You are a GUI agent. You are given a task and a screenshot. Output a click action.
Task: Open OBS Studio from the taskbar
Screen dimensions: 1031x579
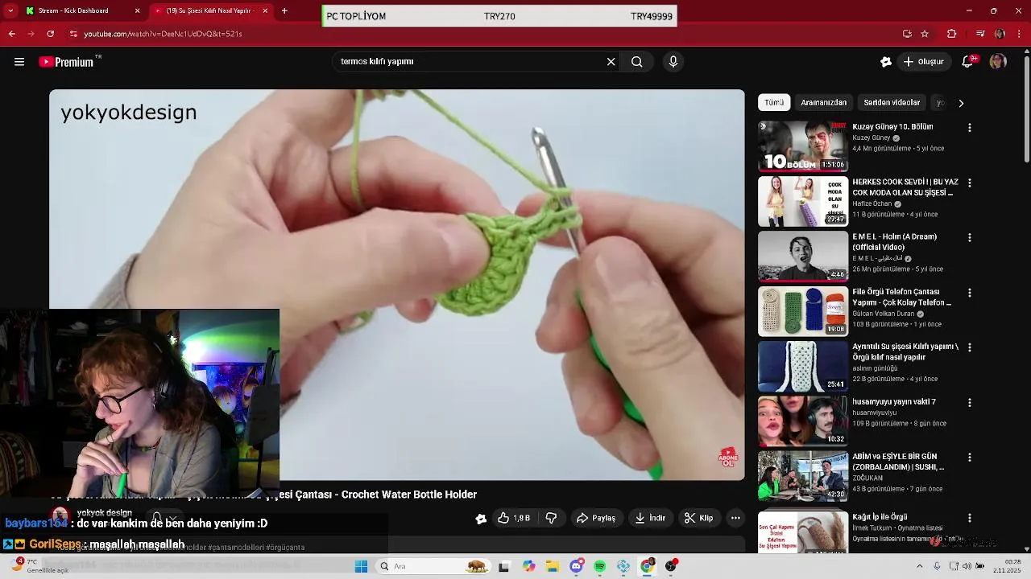click(672, 566)
